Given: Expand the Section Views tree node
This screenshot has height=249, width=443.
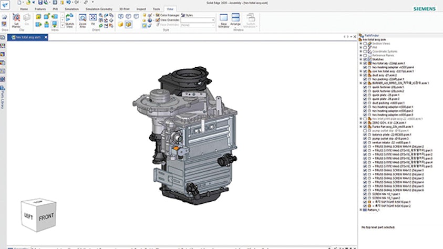Looking at the screenshot, I should [361, 44].
